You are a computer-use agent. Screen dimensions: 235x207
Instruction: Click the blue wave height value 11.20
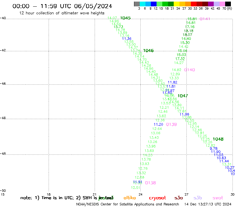158,125
